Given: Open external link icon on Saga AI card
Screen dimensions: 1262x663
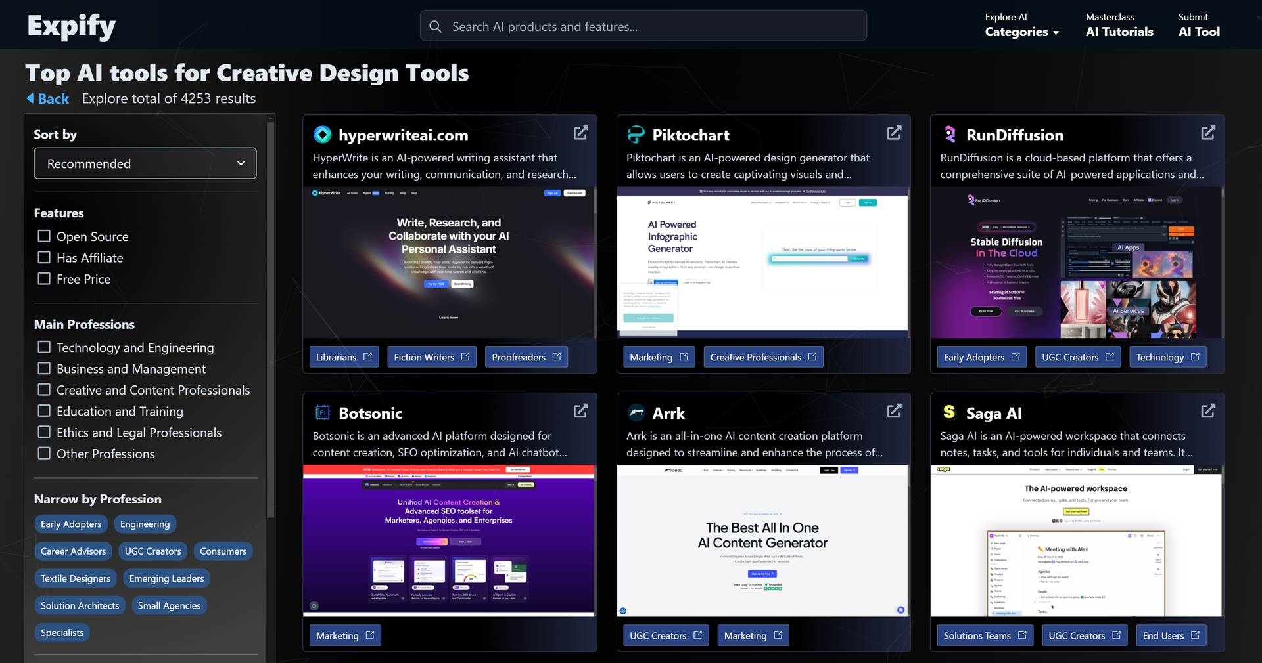Looking at the screenshot, I should click(1208, 411).
